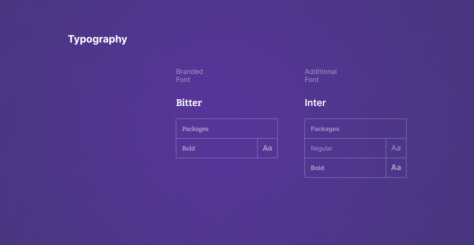The height and width of the screenshot is (245, 474).
Task: Click the letter T starting Typography
Action: pyautogui.click(x=71, y=39)
